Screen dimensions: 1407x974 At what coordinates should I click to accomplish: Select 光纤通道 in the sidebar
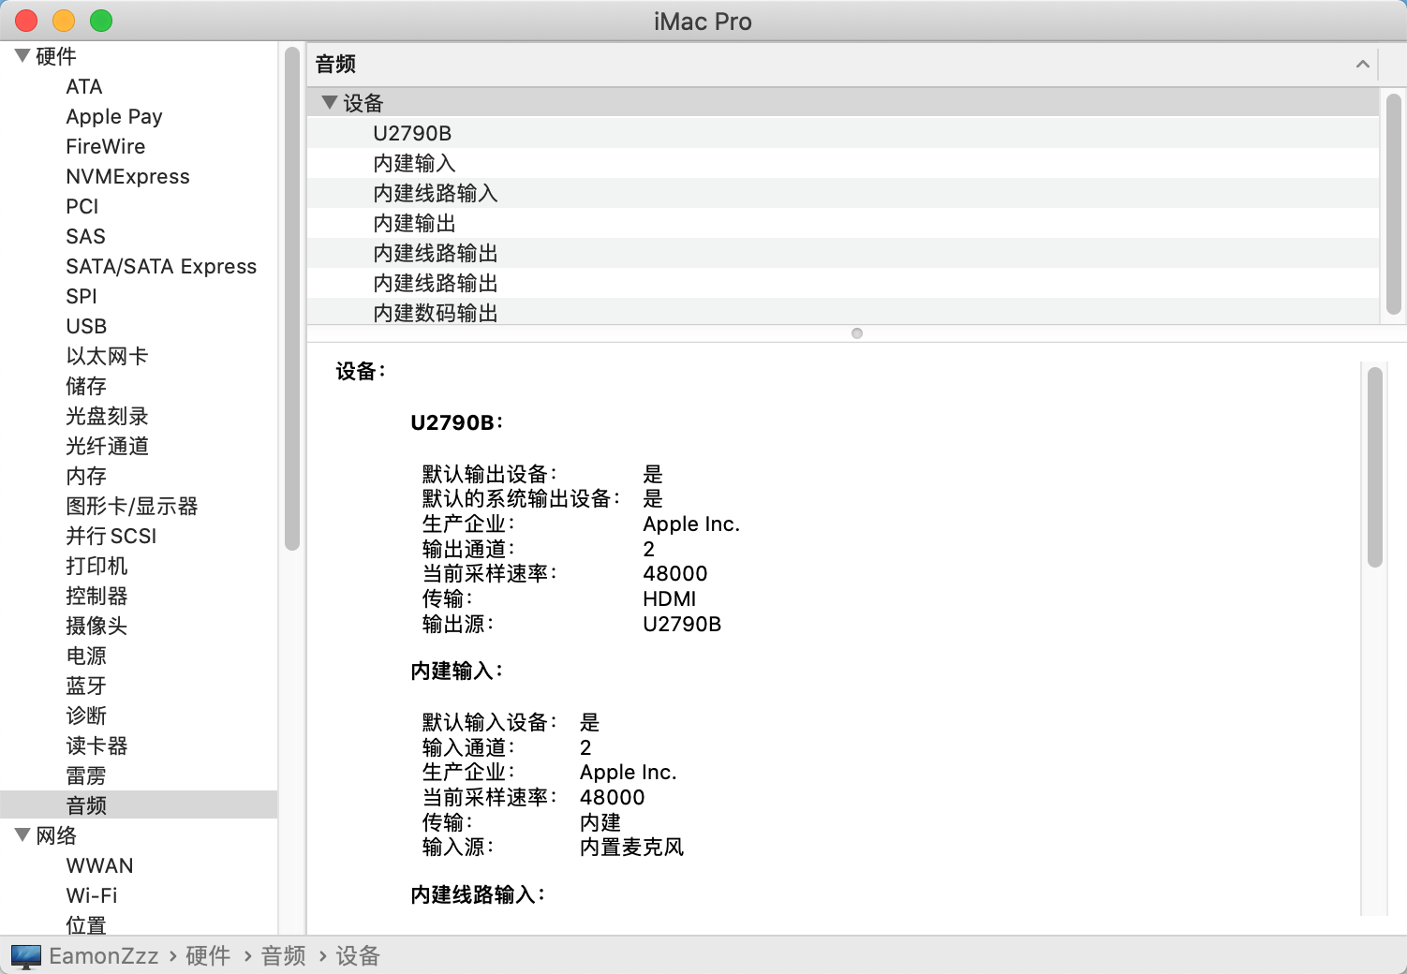coord(107,446)
